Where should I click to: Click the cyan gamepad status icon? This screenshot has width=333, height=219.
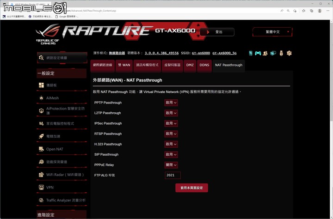(258, 53)
